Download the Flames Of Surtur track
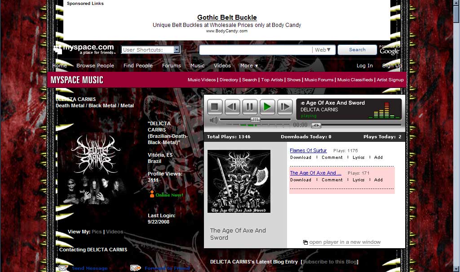 click(x=301, y=158)
